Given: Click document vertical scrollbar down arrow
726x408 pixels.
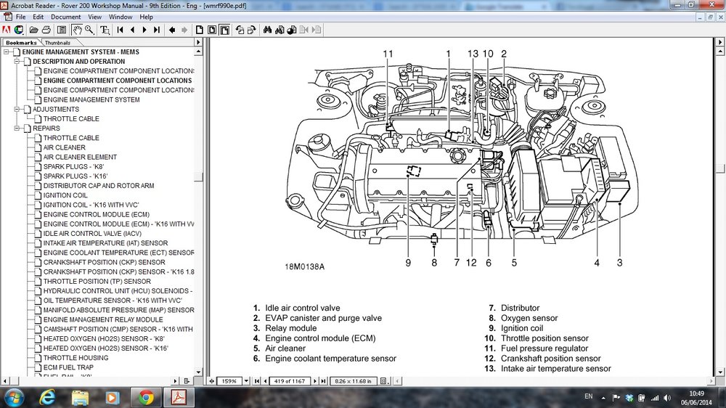Looking at the screenshot, I should (x=720, y=372).
